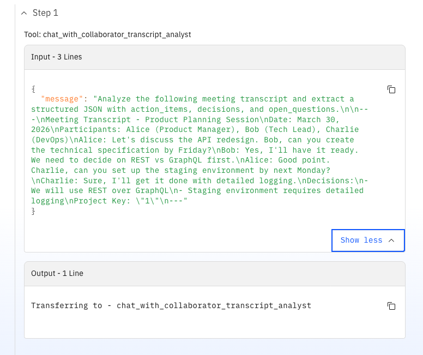The image size is (423, 355).
Task: Click the closing curly brace of the JSON
Action: 33,211
